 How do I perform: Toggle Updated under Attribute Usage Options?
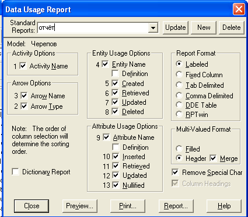[x=116, y=175]
